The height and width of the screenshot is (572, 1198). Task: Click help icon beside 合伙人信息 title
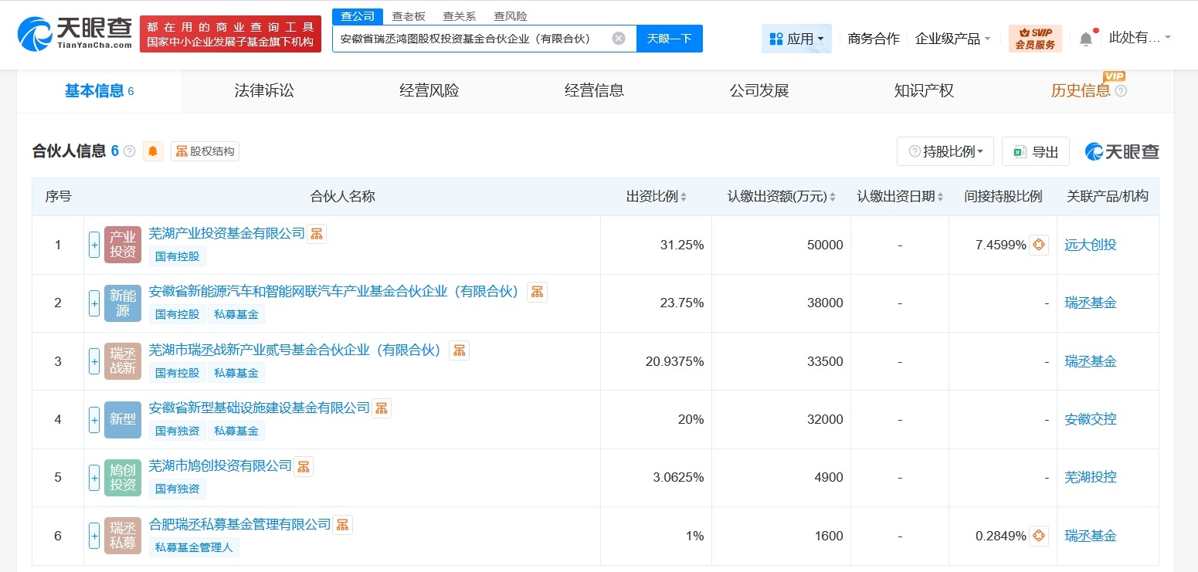pyautogui.click(x=130, y=151)
